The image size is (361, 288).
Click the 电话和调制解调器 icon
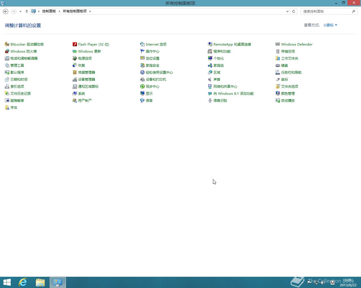pos(7,58)
